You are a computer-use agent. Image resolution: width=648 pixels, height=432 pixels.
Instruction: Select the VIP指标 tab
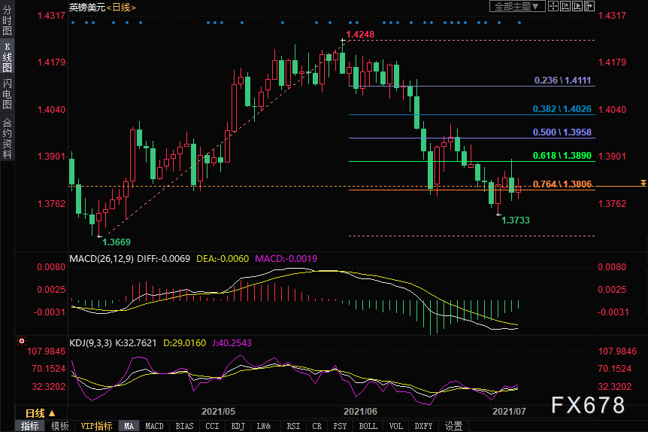pyautogui.click(x=95, y=426)
